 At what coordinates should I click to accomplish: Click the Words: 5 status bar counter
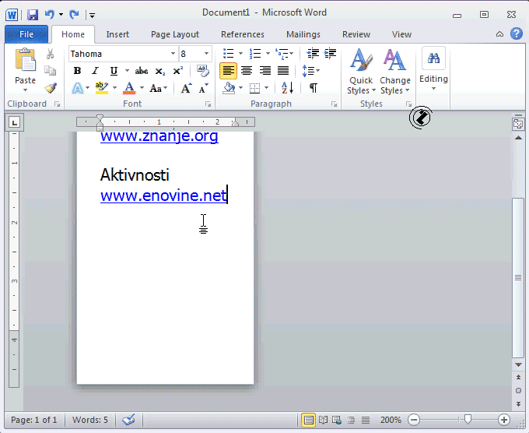click(x=90, y=420)
